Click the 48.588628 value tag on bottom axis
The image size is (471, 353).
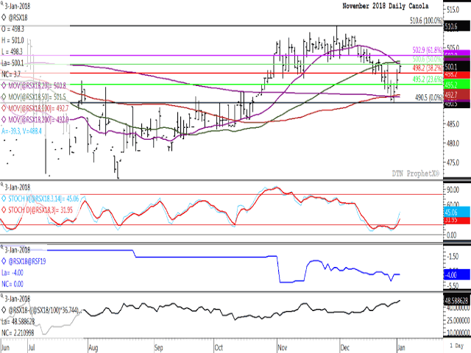[x=456, y=301]
